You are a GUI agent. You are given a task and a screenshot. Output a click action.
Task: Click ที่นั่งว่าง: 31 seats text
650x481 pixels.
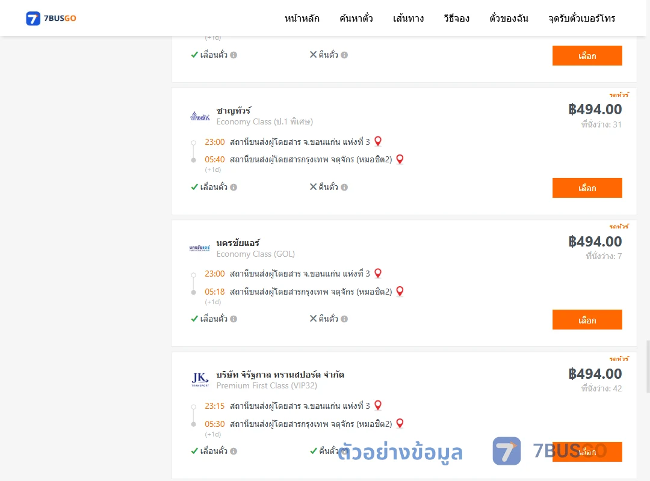(x=601, y=124)
